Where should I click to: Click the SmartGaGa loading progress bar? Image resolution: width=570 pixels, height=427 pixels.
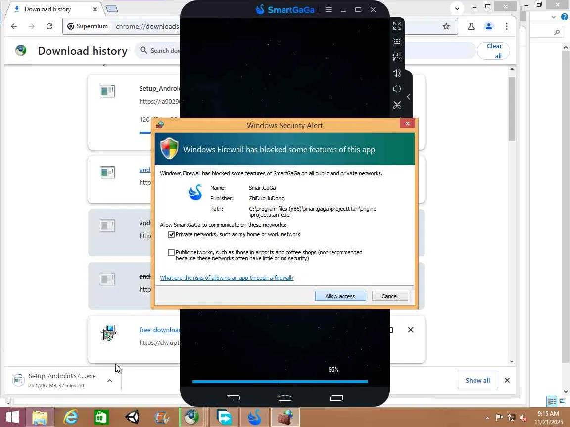280,382
